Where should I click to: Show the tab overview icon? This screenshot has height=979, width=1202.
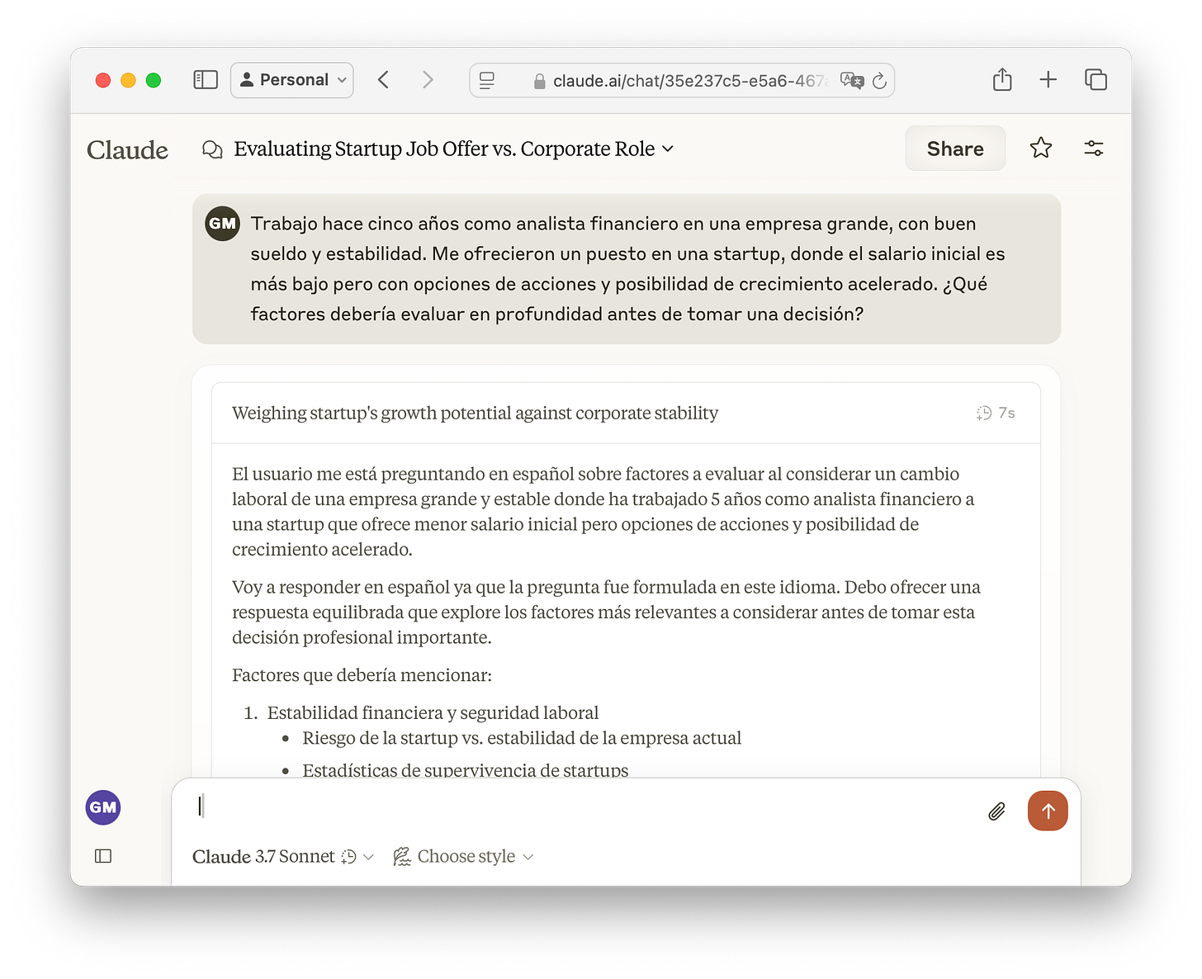(1096, 79)
